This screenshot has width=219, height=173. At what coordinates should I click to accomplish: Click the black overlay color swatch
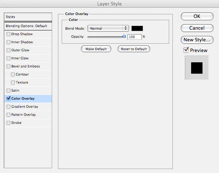click(x=137, y=28)
